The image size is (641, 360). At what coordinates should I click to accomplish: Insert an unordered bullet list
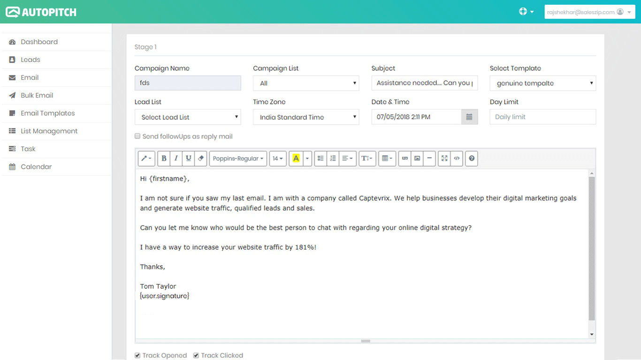(320, 158)
